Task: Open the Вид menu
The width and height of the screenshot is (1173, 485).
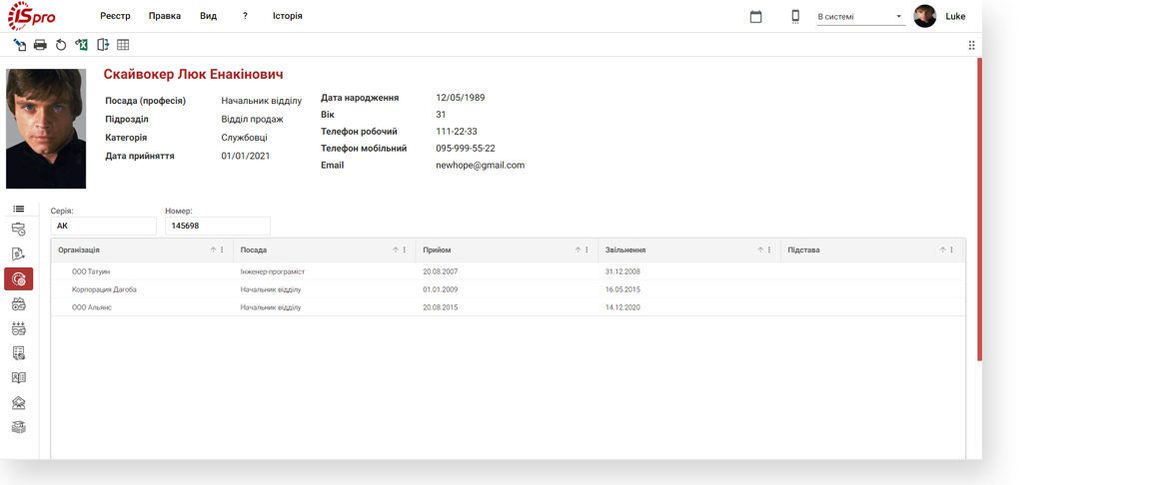Action: click(x=208, y=16)
